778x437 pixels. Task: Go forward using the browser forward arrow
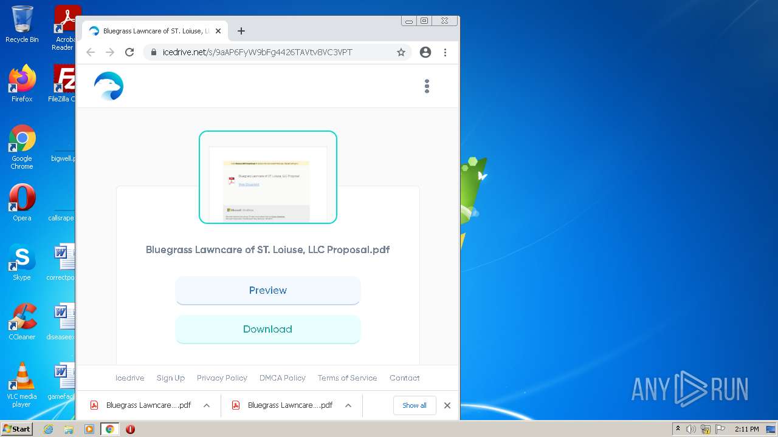110,52
